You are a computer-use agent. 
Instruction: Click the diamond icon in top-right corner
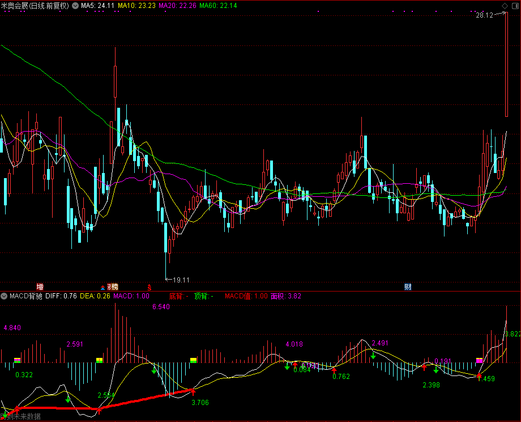point(506,6)
